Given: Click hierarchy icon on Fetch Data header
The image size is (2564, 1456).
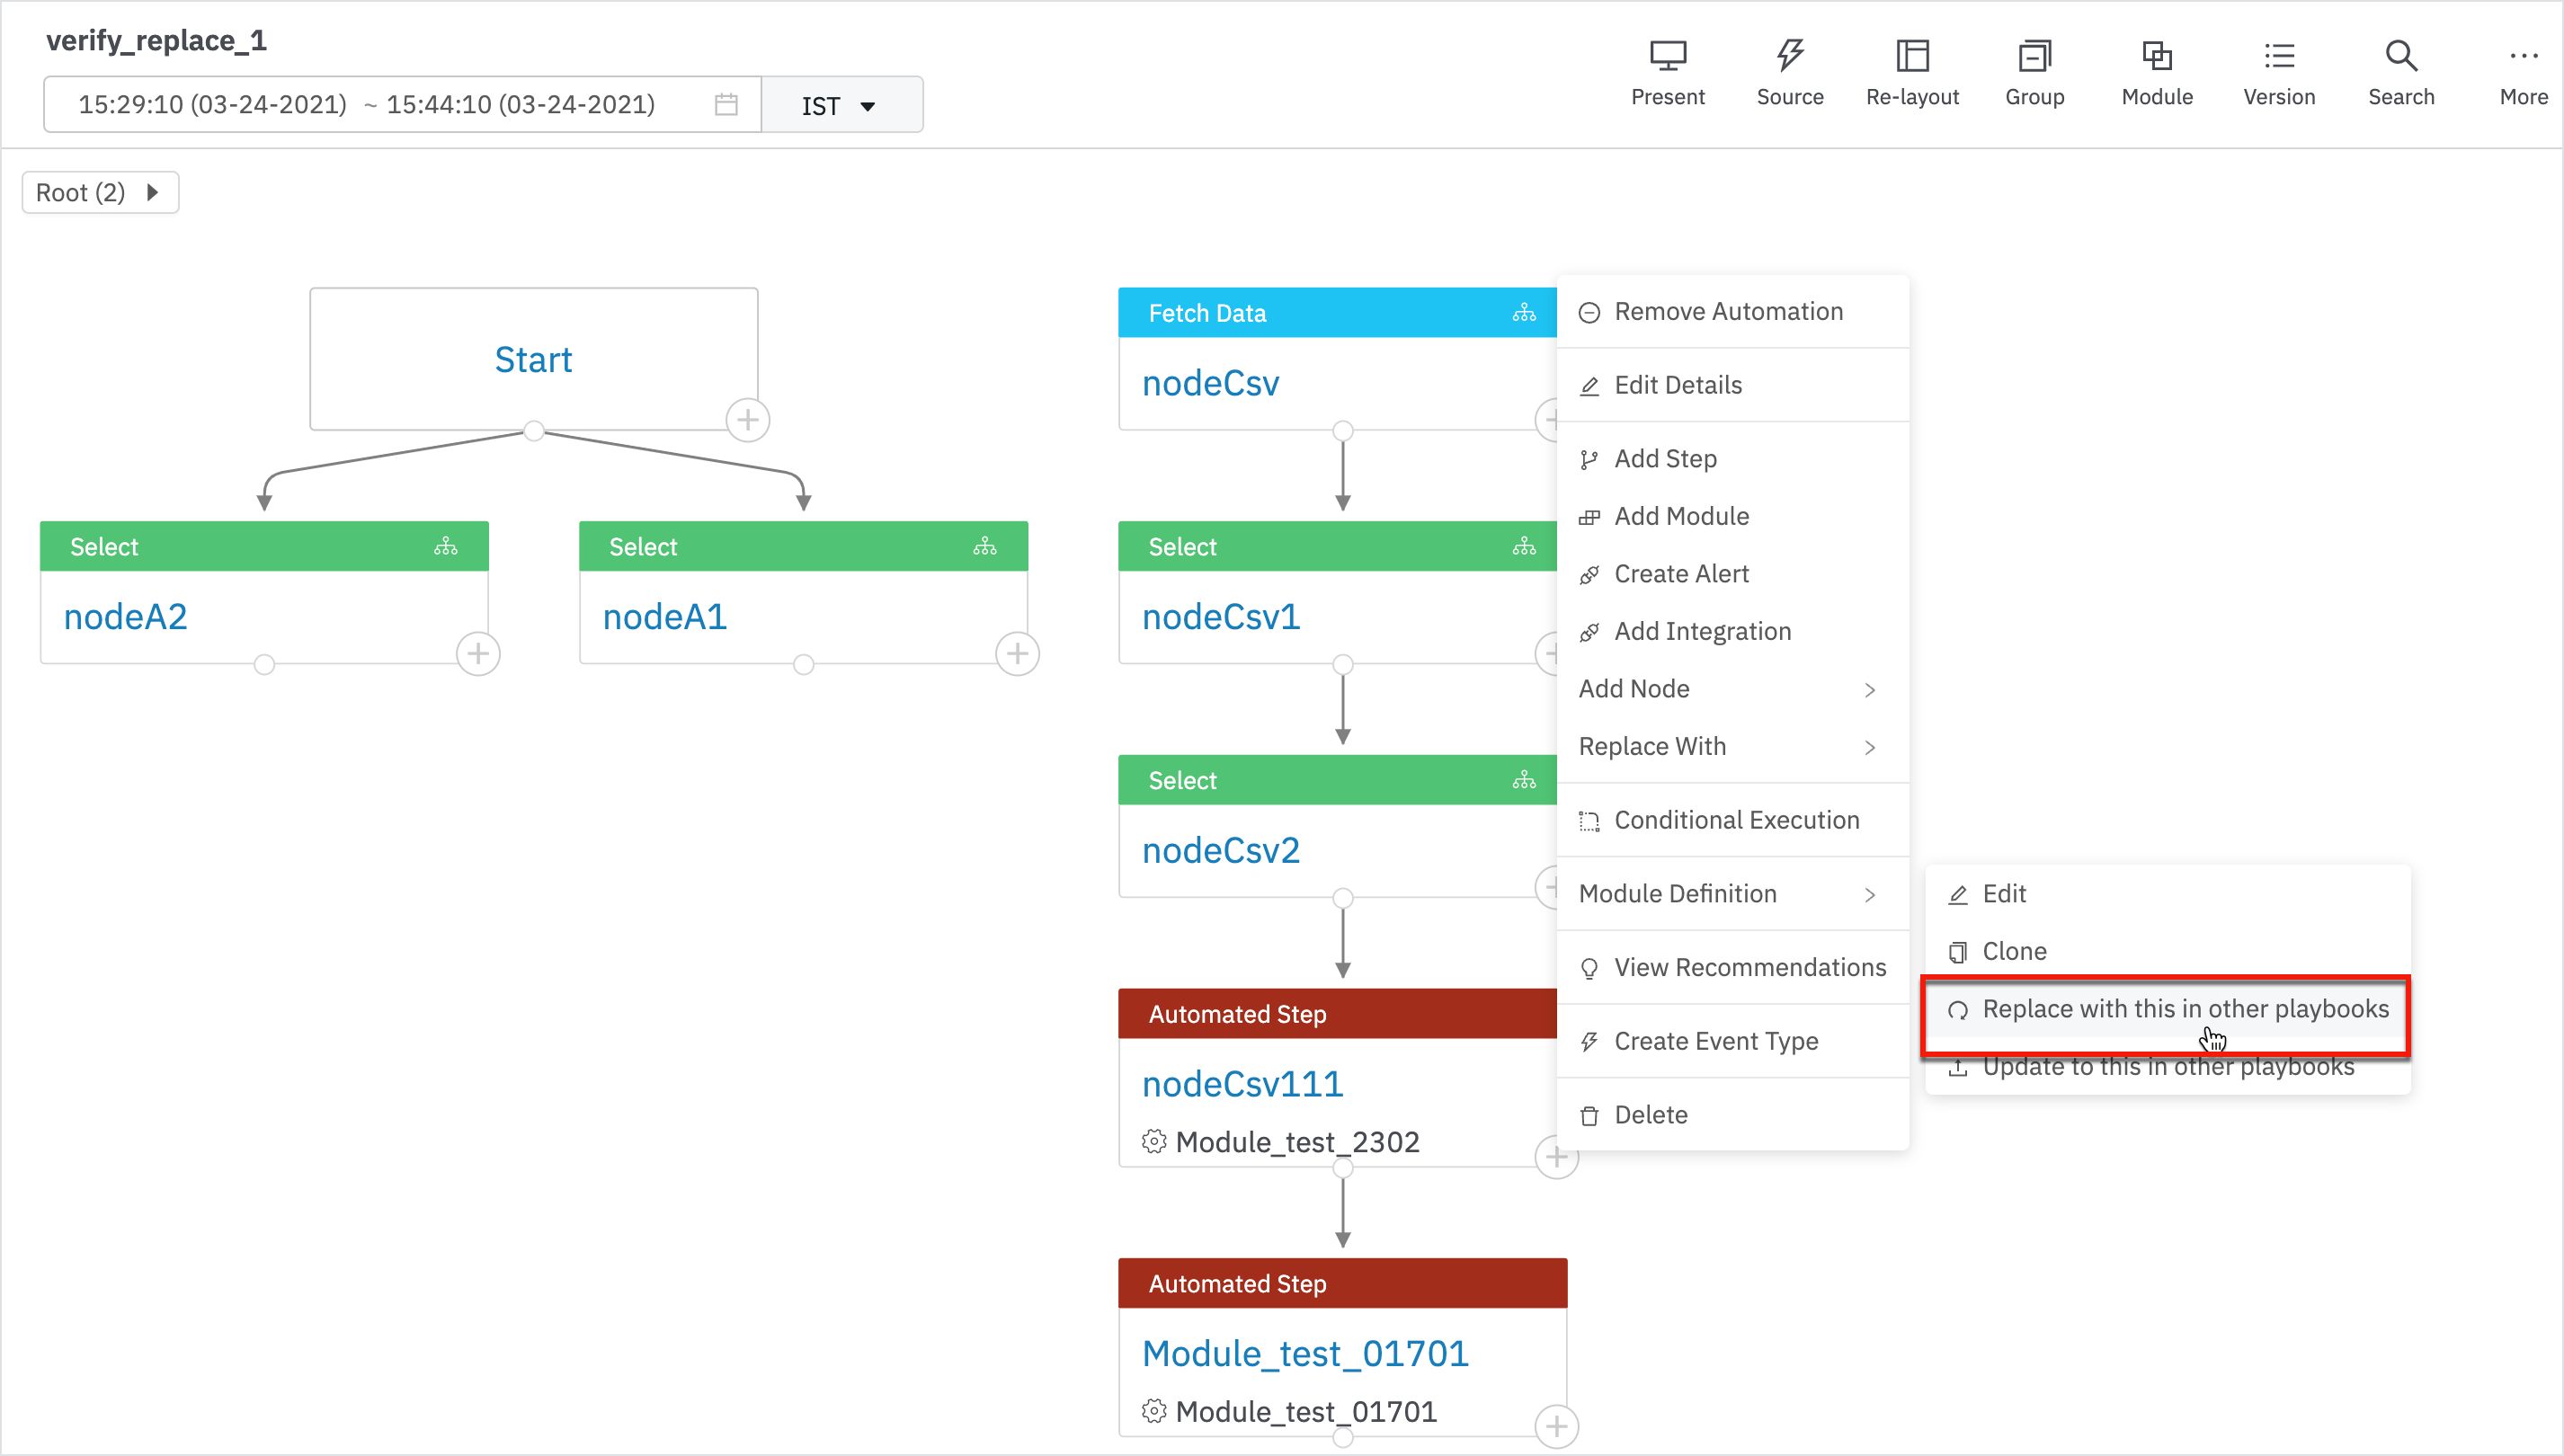Looking at the screenshot, I should 1524,314.
